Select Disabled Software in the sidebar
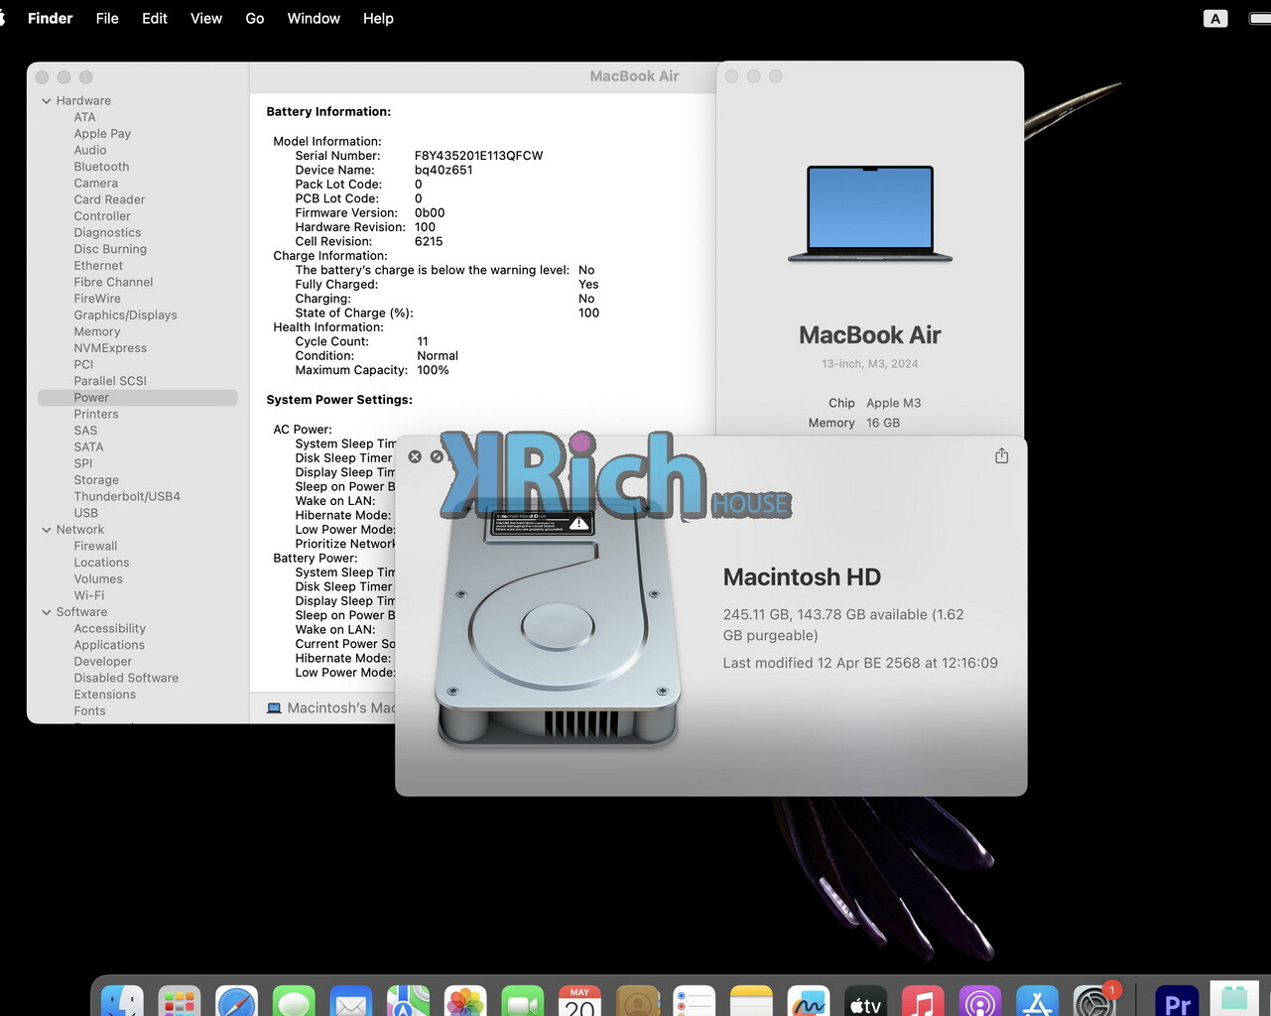The height and width of the screenshot is (1016, 1271). click(126, 678)
